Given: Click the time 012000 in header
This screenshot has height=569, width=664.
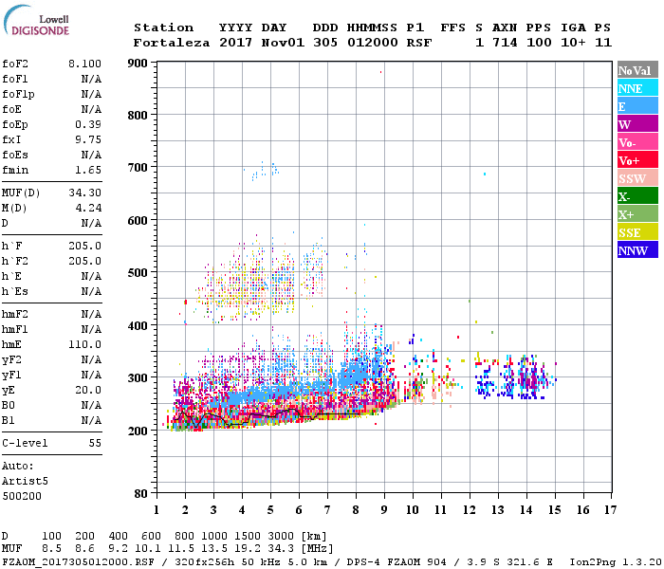Looking at the screenshot, I should pyautogui.click(x=373, y=43).
